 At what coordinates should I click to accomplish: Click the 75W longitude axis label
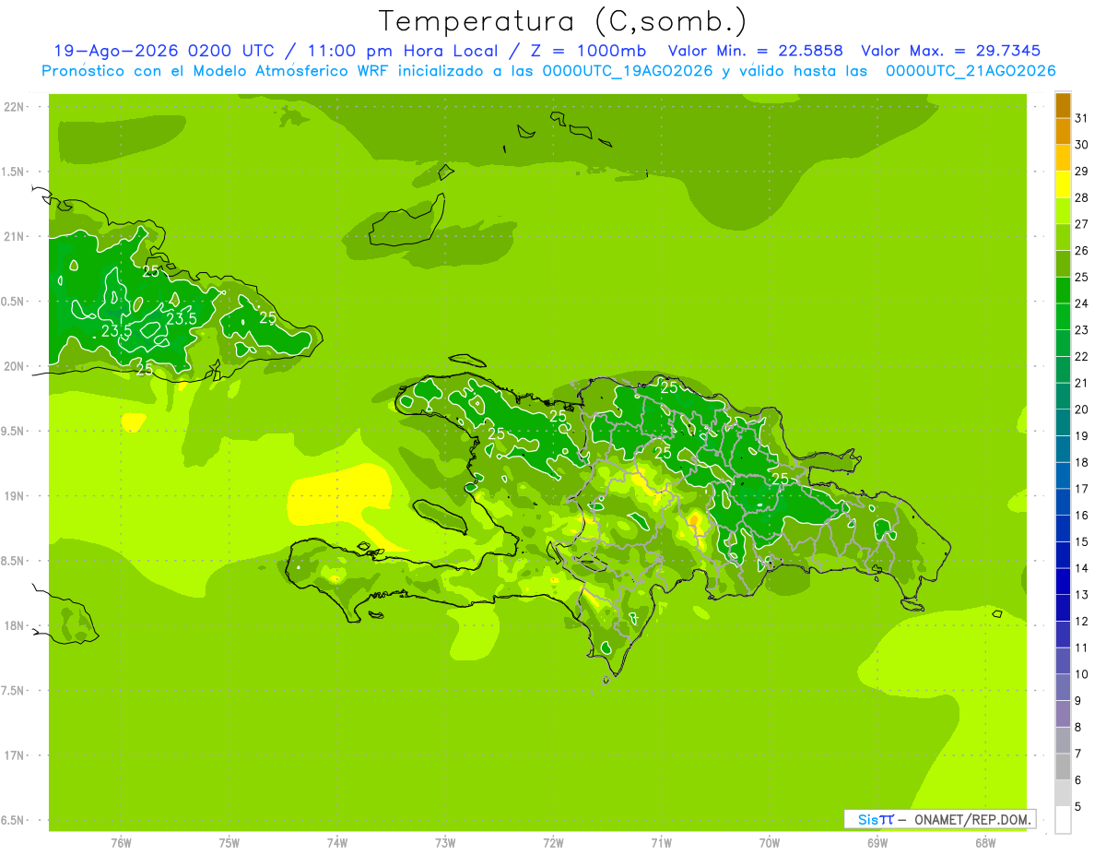[229, 843]
